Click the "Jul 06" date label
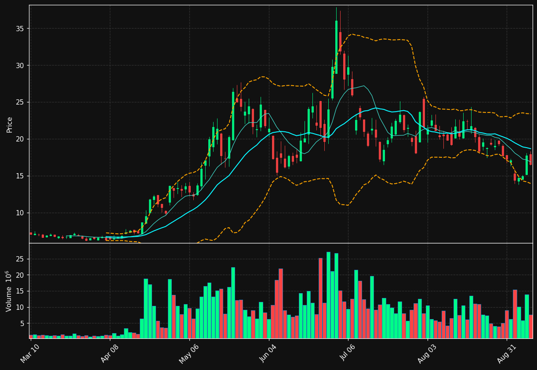 click(x=348, y=353)
